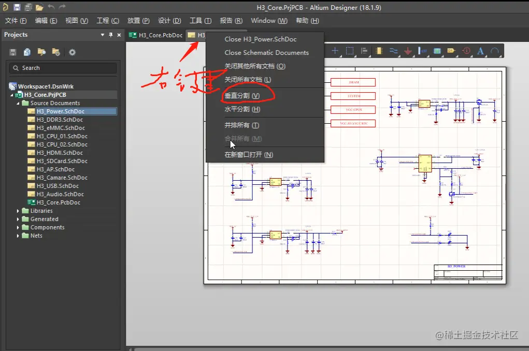Click Save All icon in title bar

click(x=28, y=7)
